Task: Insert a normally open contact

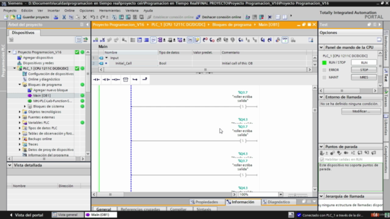Action: click(96, 80)
